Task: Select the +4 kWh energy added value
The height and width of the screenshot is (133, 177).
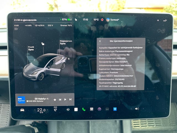Action: [28, 25]
